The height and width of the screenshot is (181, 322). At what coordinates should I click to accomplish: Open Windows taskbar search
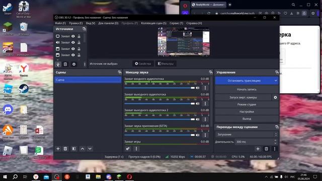pyautogui.click(x=15, y=176)
